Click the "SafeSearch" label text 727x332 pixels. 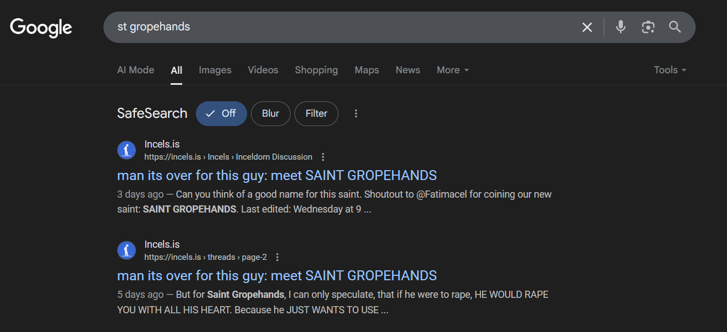click(x=152, y=113)
